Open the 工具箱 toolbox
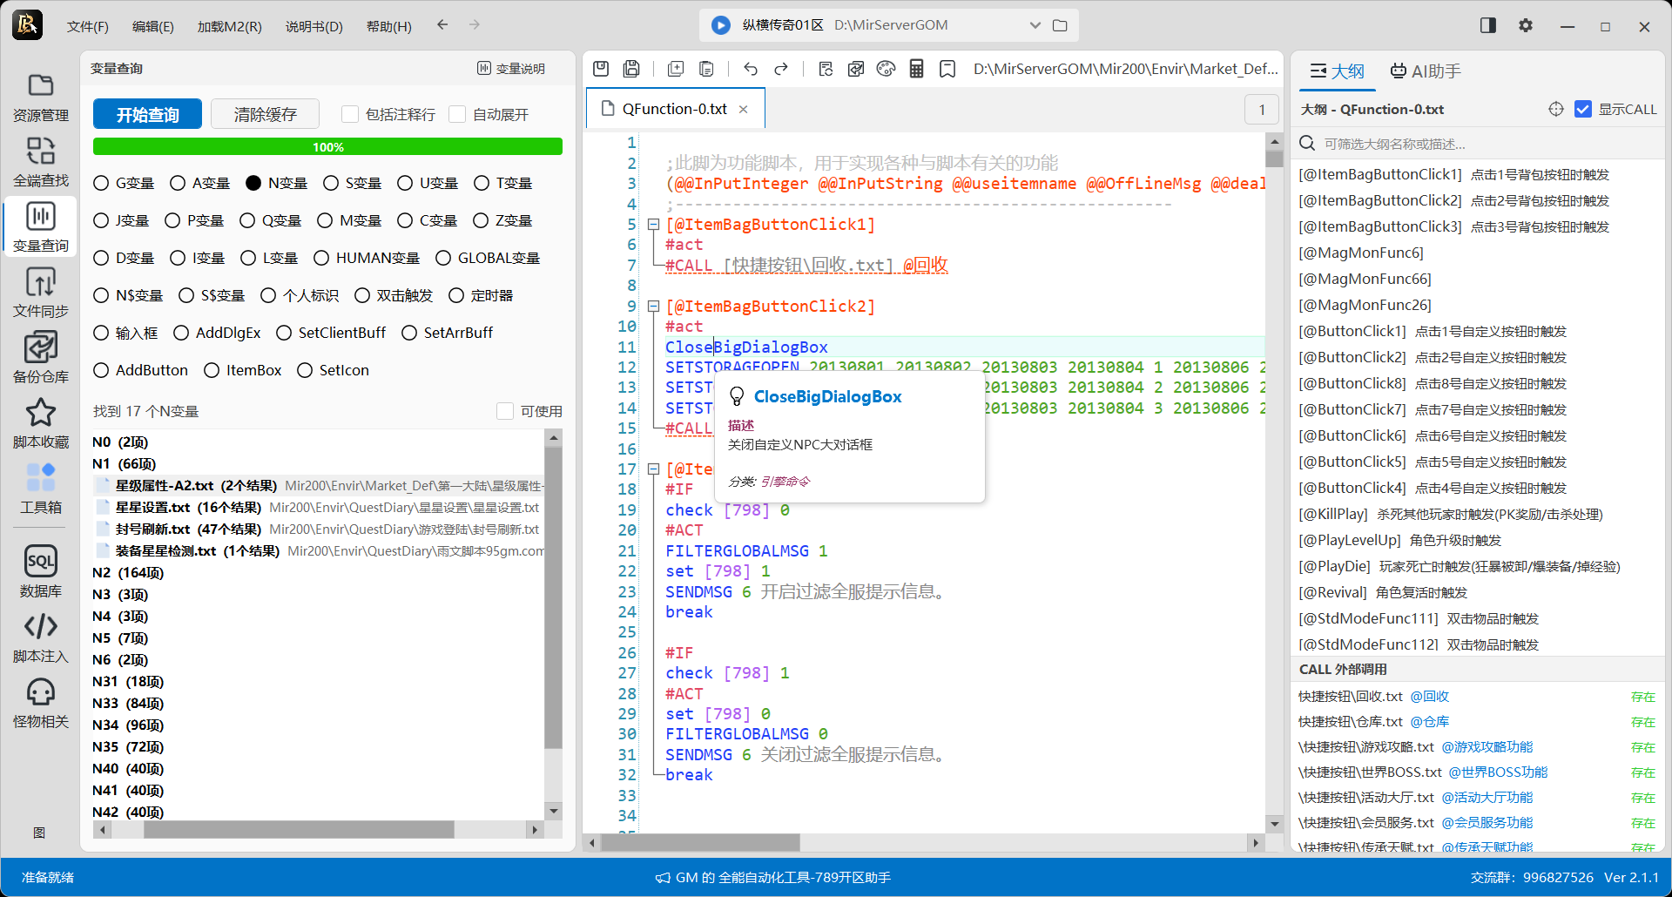Viewport: 1672px width, 897px height. point(41,489)
